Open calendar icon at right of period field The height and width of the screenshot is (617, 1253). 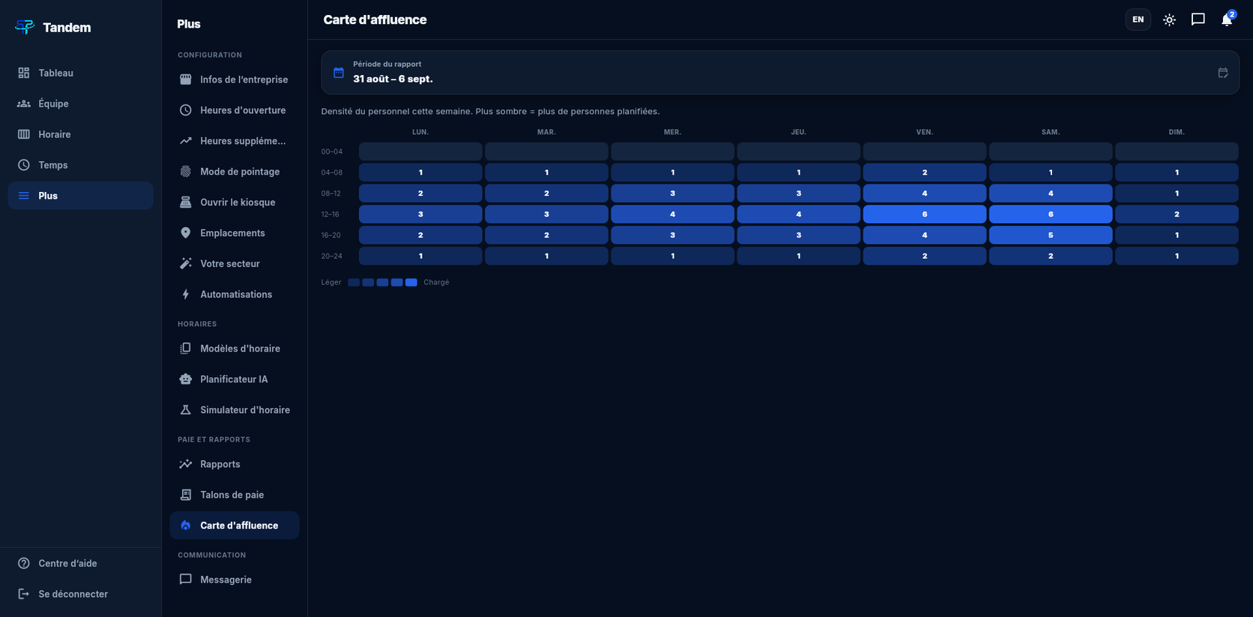1223,73
